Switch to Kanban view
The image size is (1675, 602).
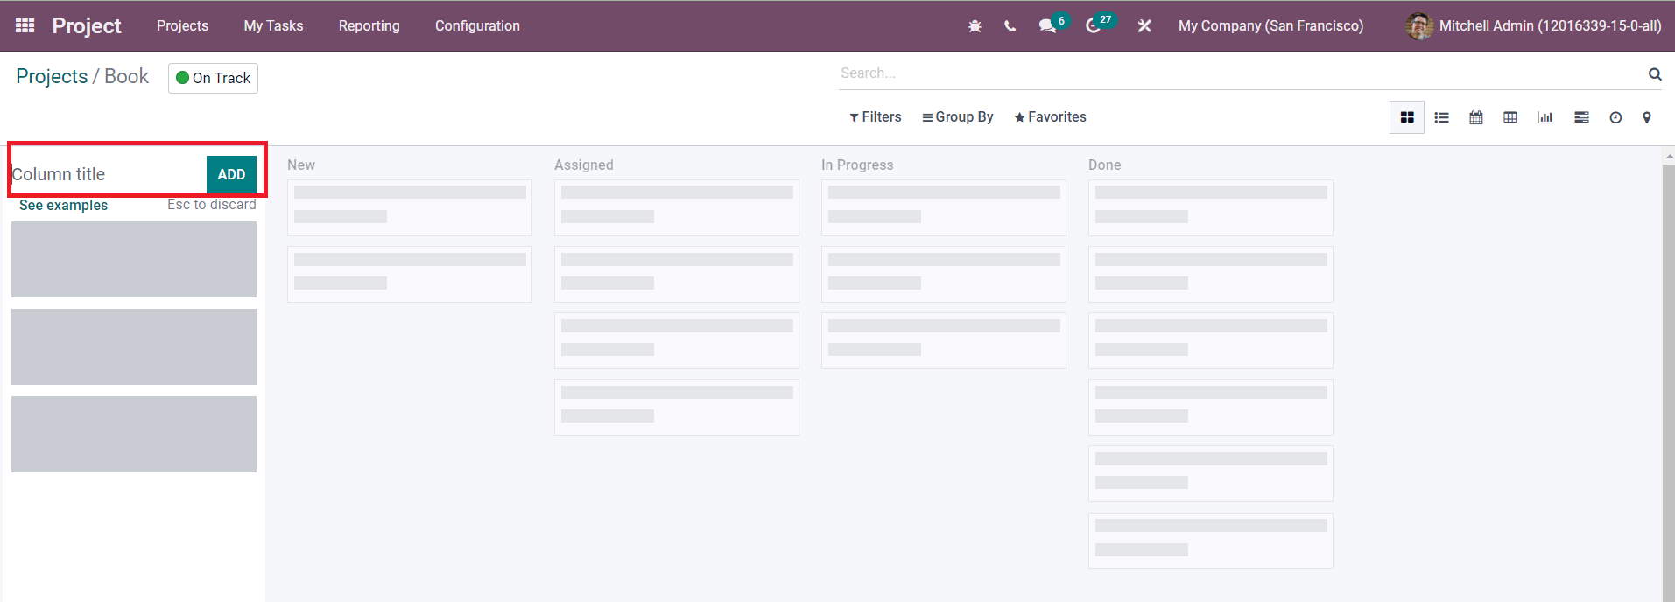[1407, 117]
